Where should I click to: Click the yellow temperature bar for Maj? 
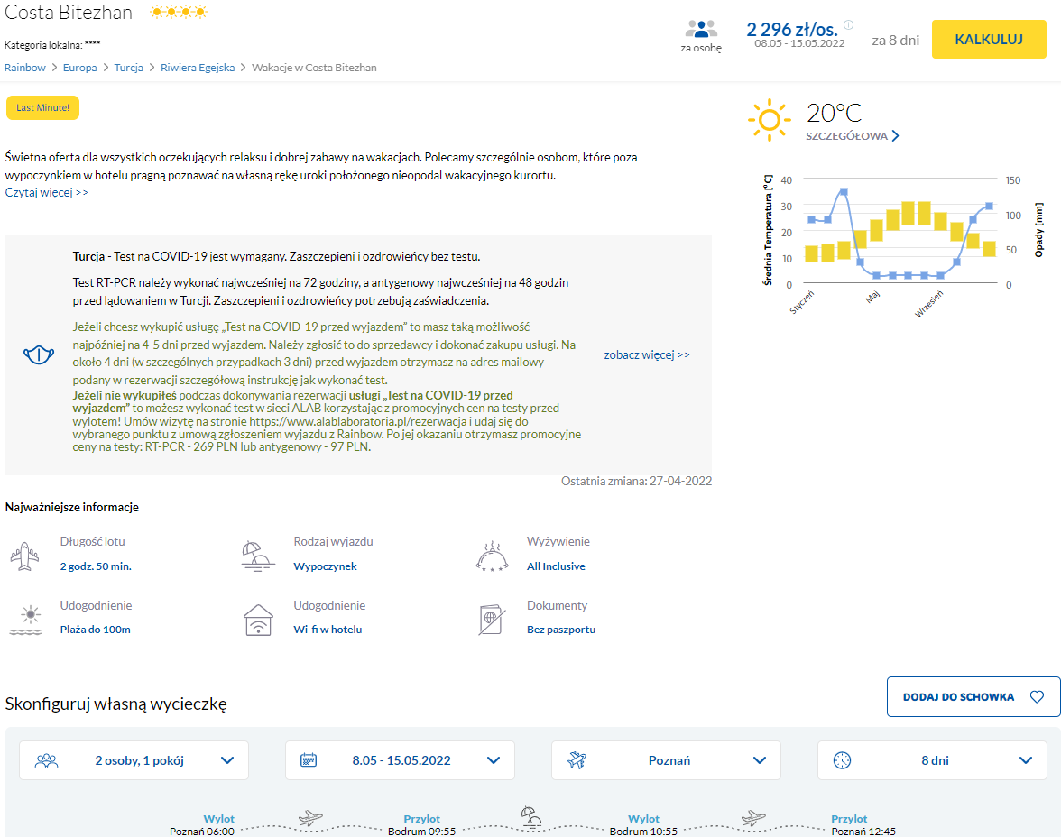click(876, 230)
